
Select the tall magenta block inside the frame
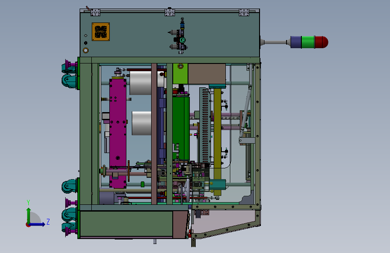(x=118, y=133)
